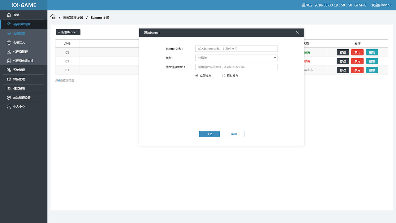
Task: Click the gears icon beside 系统管理
Action: [x=9, y=70]
